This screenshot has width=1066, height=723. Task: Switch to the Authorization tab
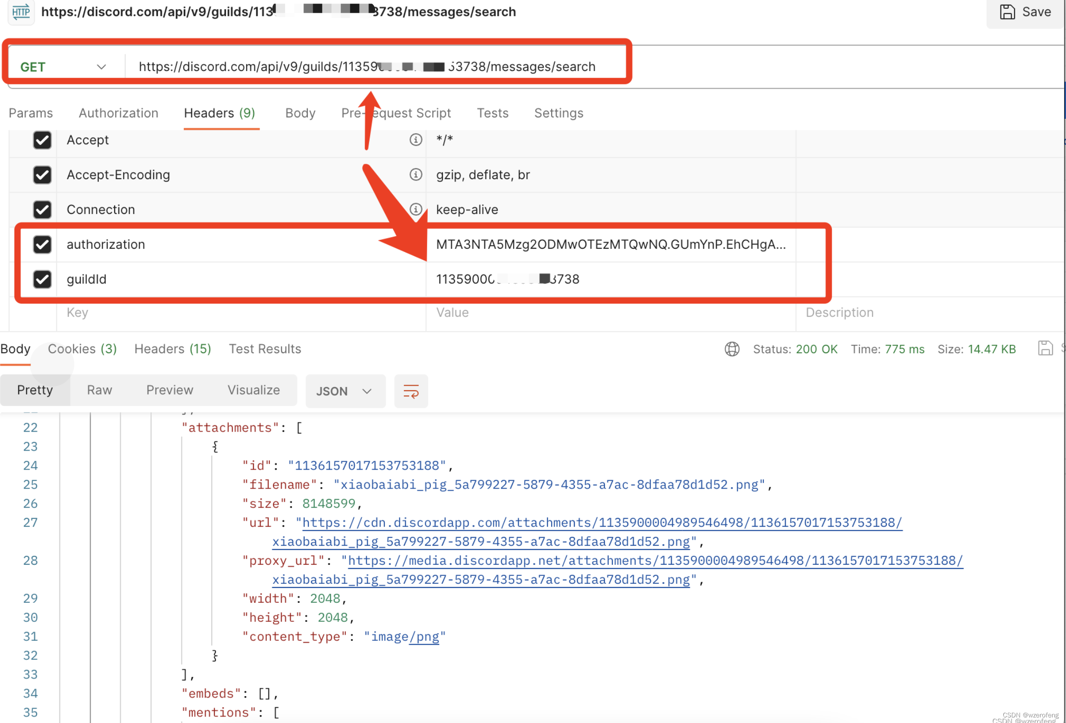coord(118,113)
